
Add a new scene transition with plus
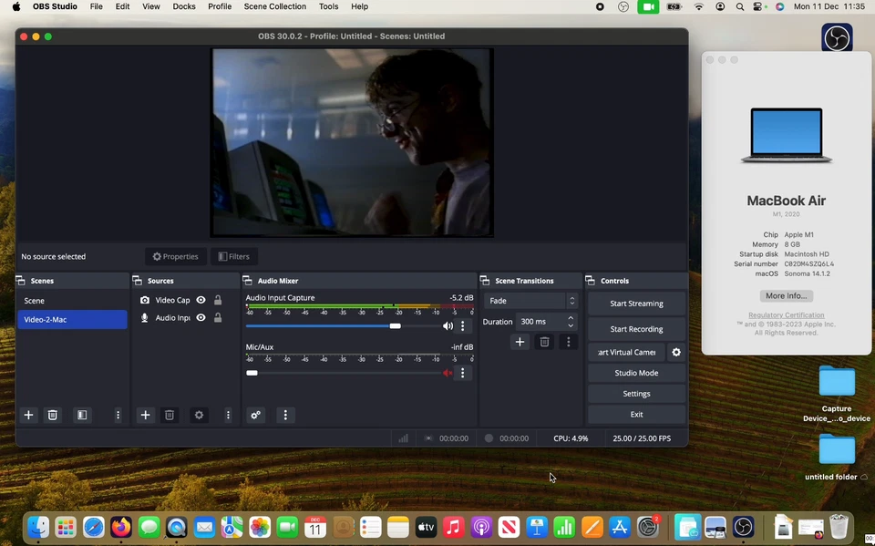(520, 342)
